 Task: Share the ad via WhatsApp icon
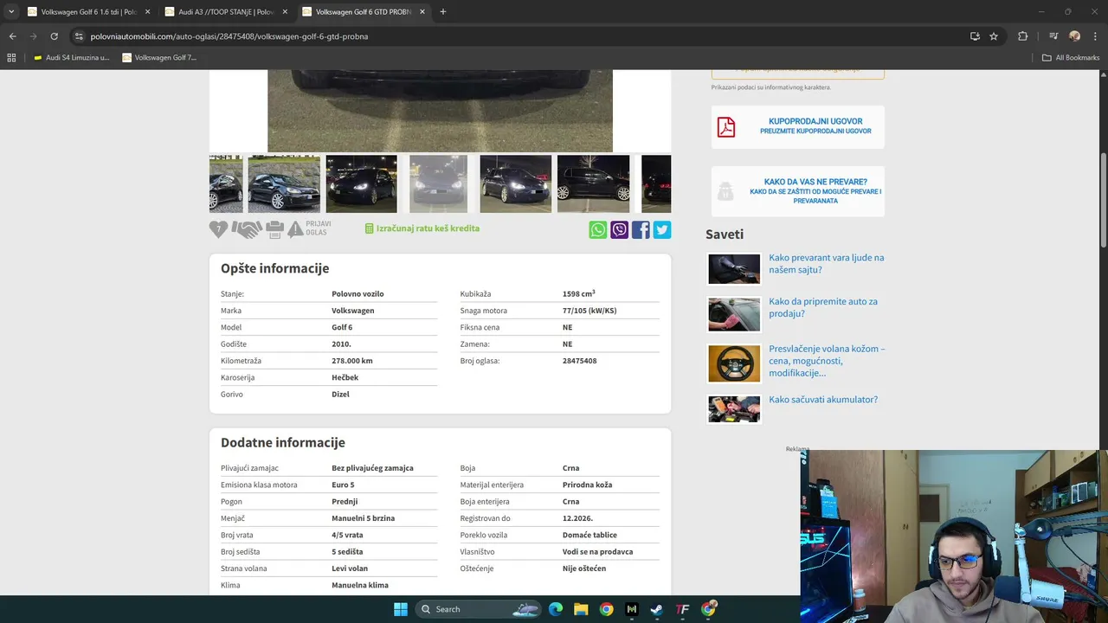598,229
